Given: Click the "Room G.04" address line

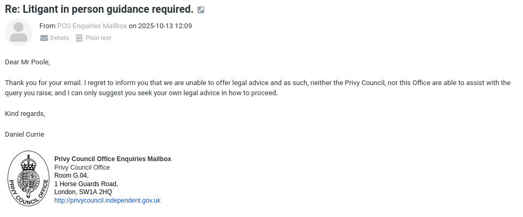Looking at the screenshot, I should (x=71, y=176).
